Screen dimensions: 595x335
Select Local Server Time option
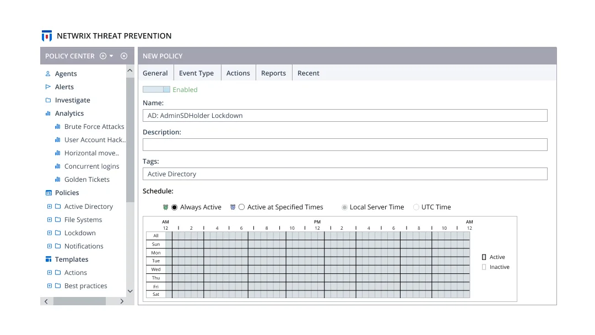[344, 207]
